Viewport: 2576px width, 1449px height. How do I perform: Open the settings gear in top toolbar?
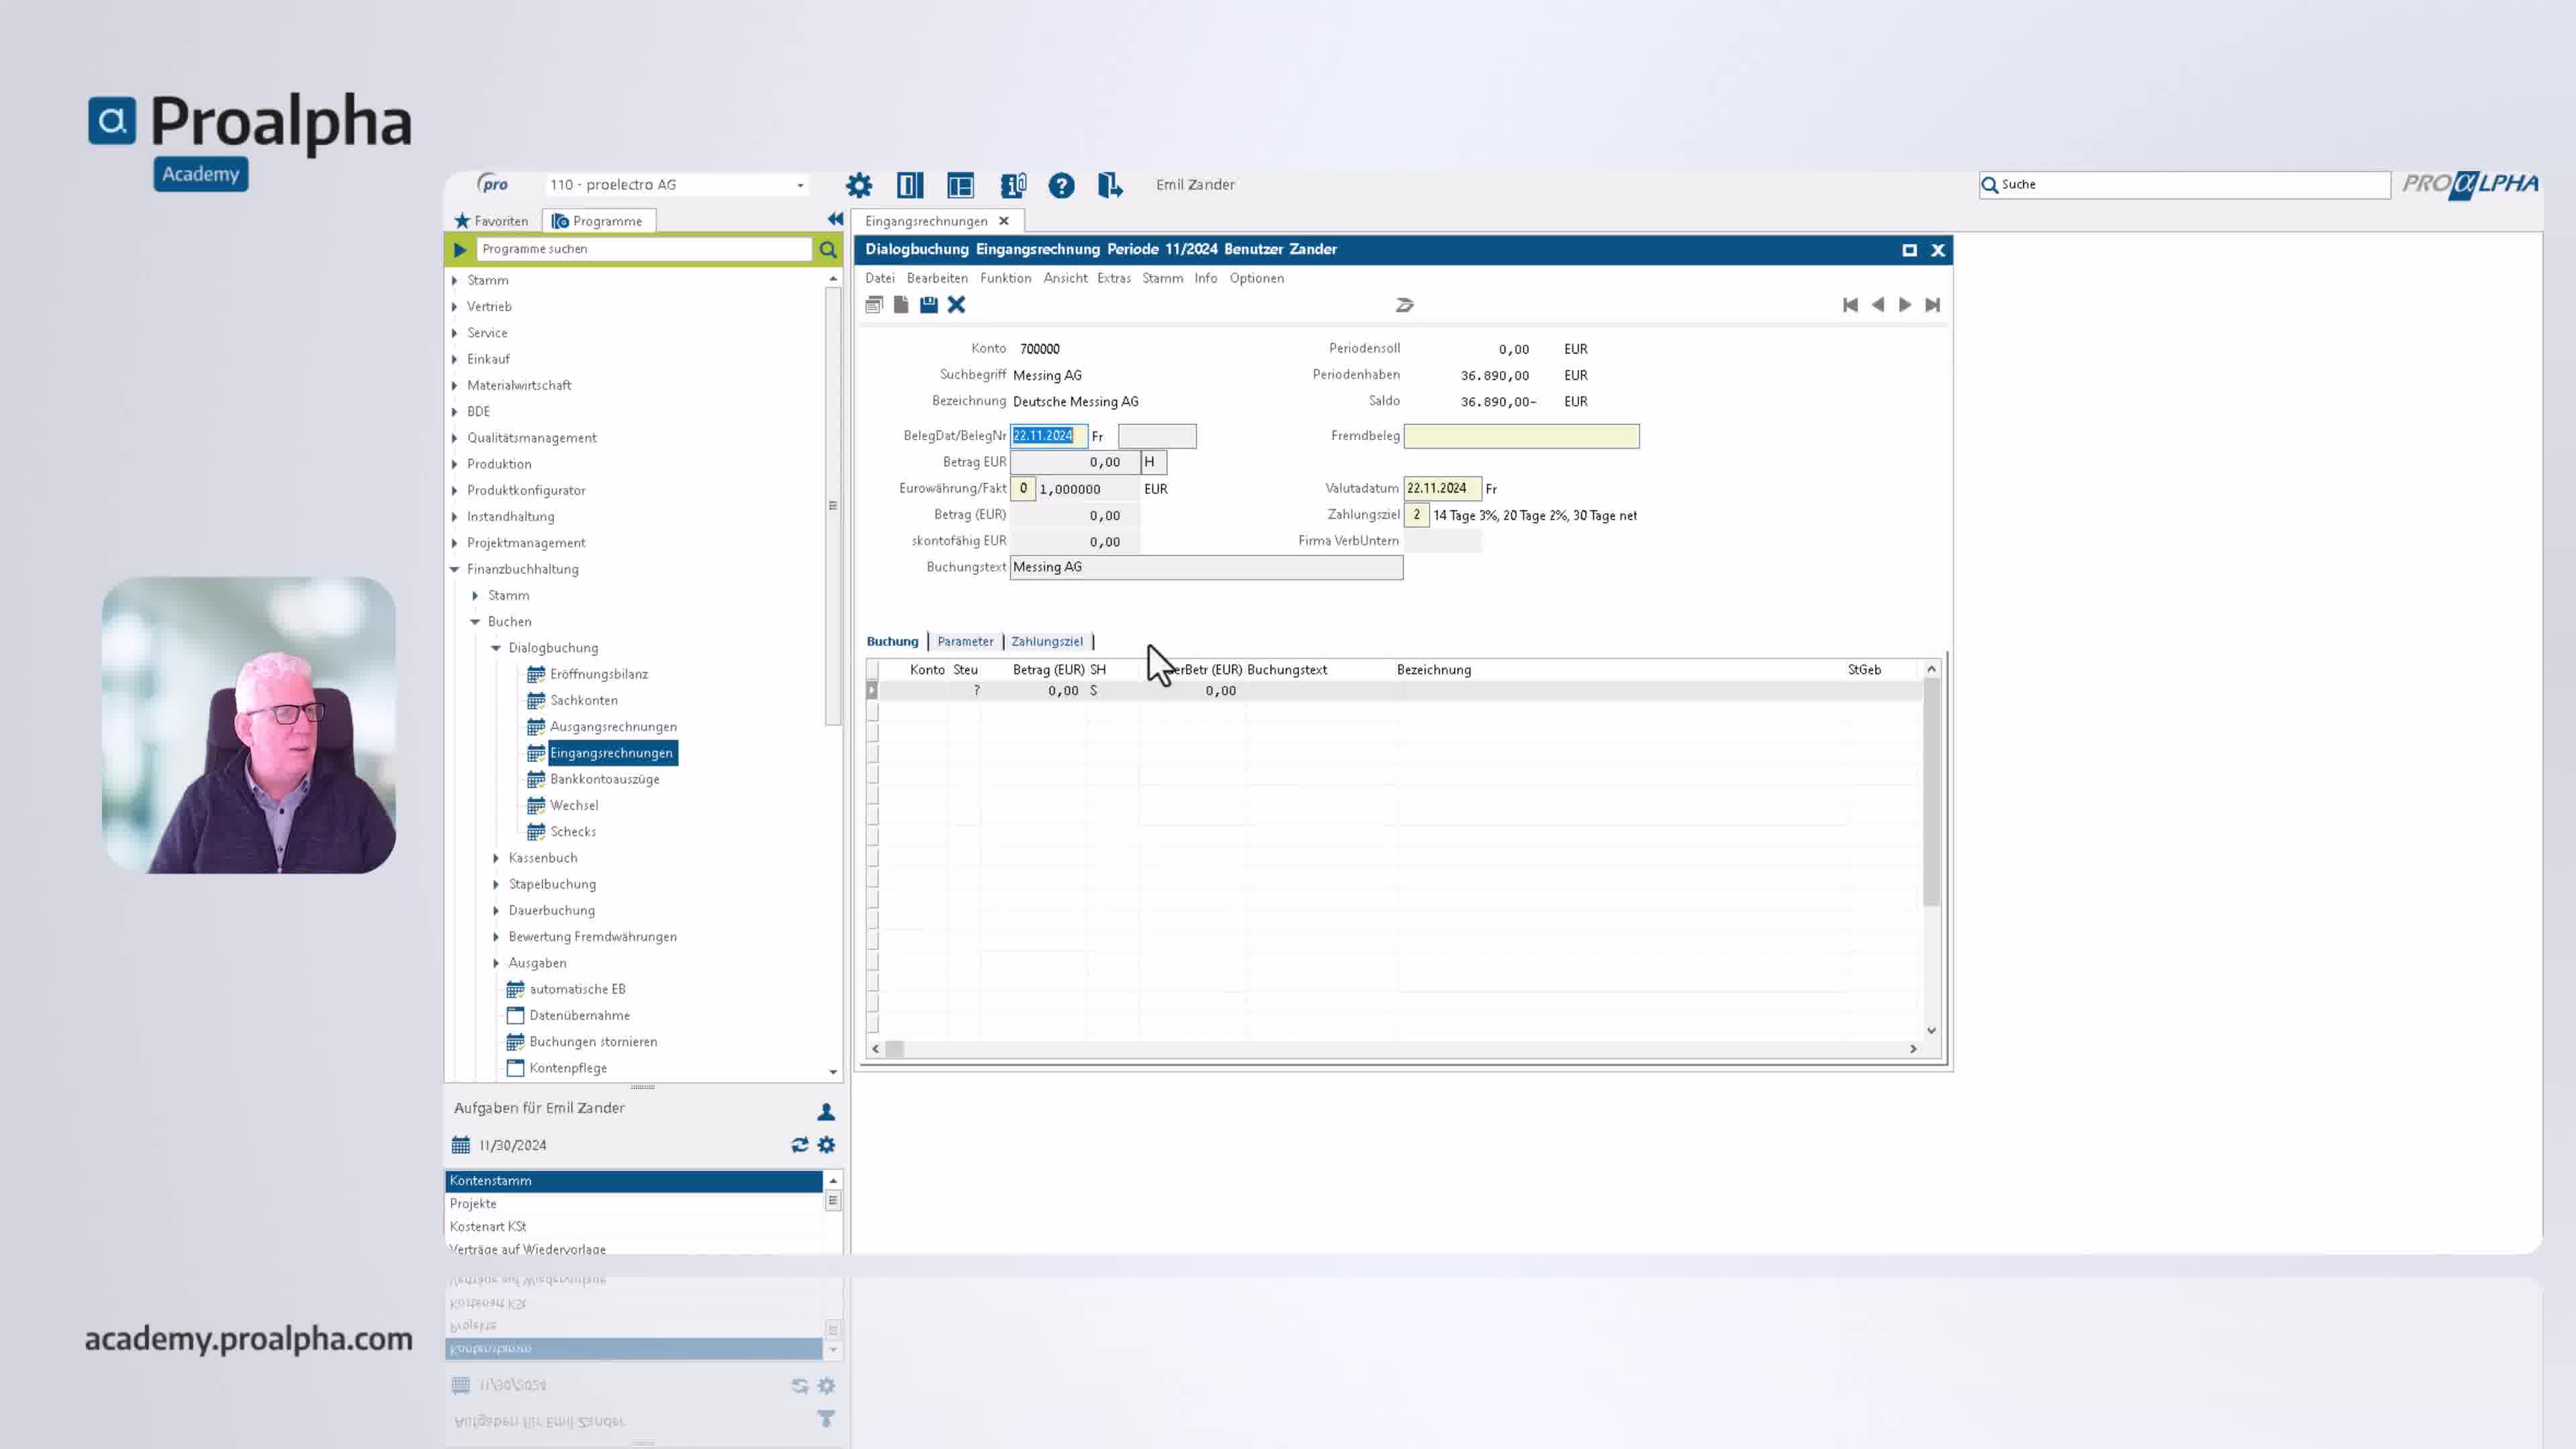point(858,185)
